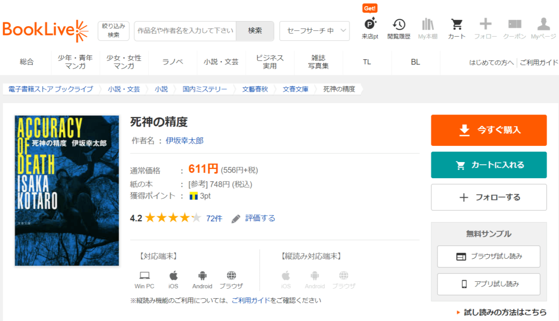Click カートに入れる add to cart button
559x321 pixels.
click(x=489, y=165)
